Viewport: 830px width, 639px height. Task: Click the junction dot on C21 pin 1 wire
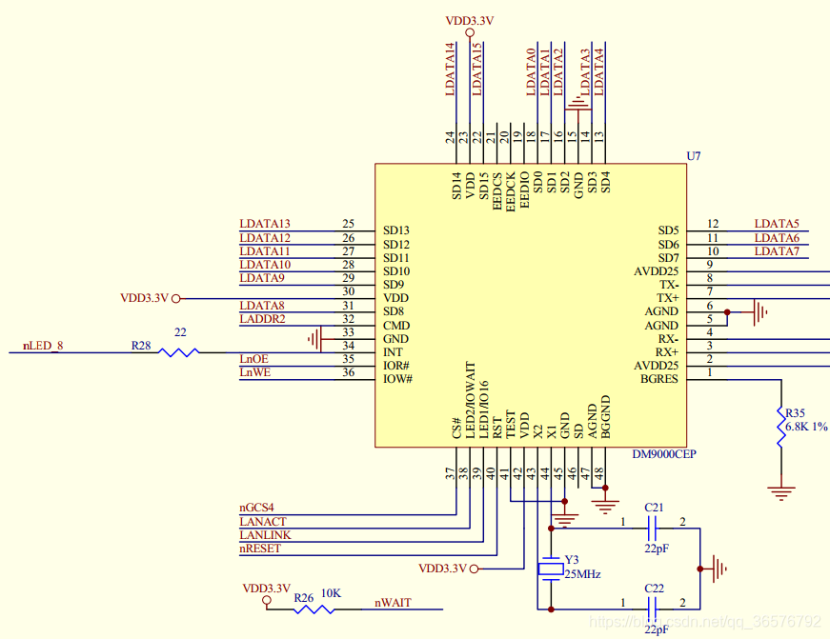point(551,529)
